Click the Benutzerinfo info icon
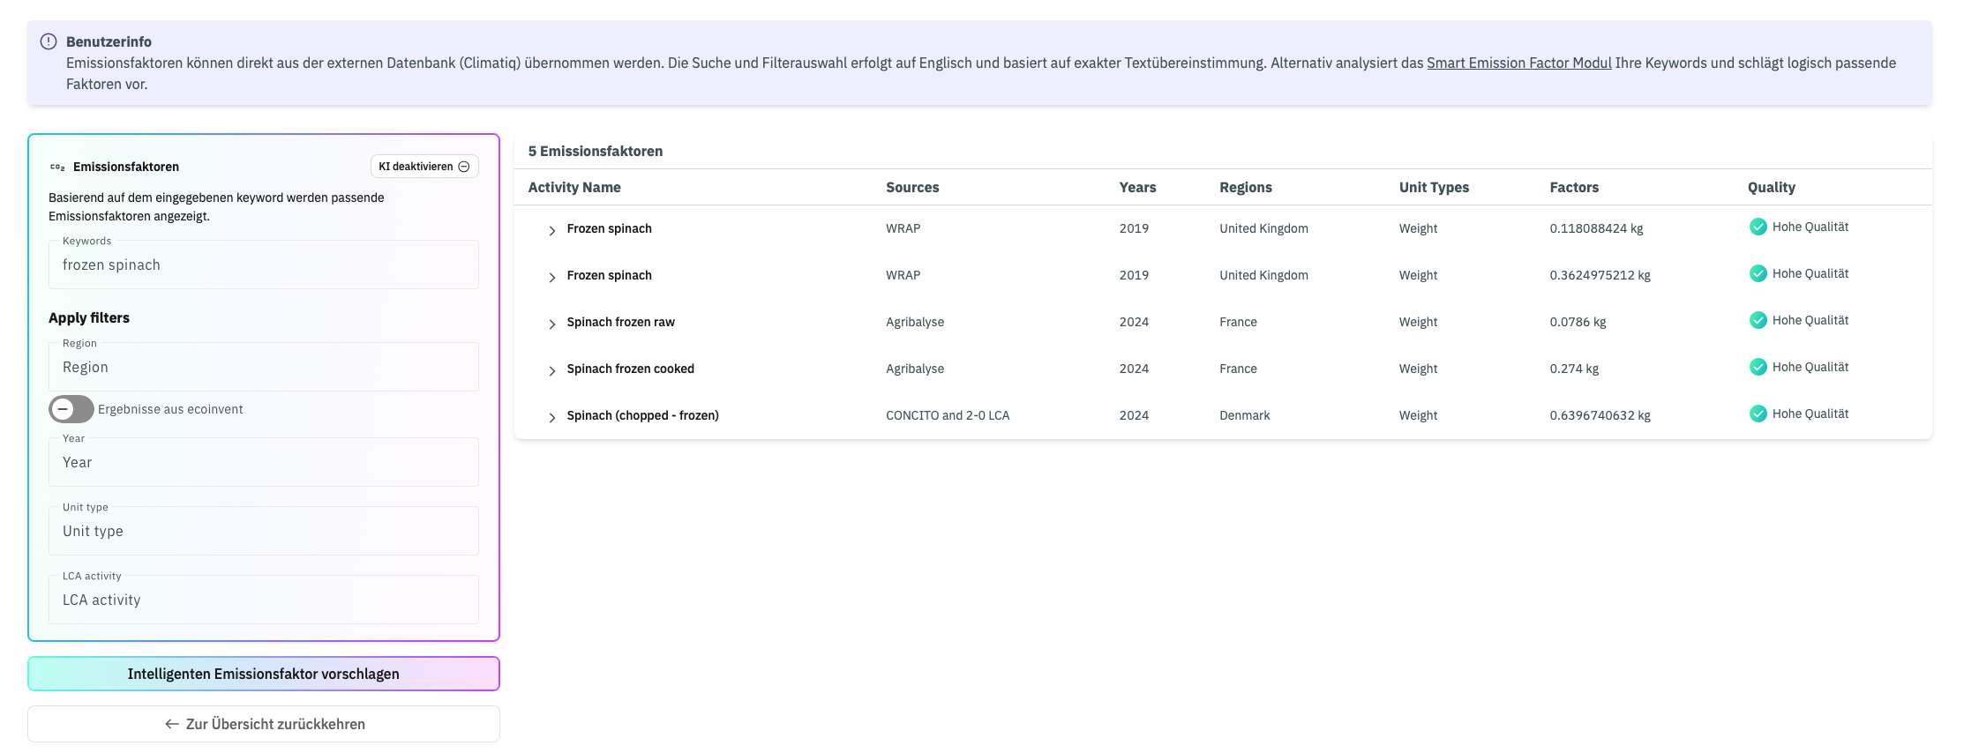 point(49,41)
